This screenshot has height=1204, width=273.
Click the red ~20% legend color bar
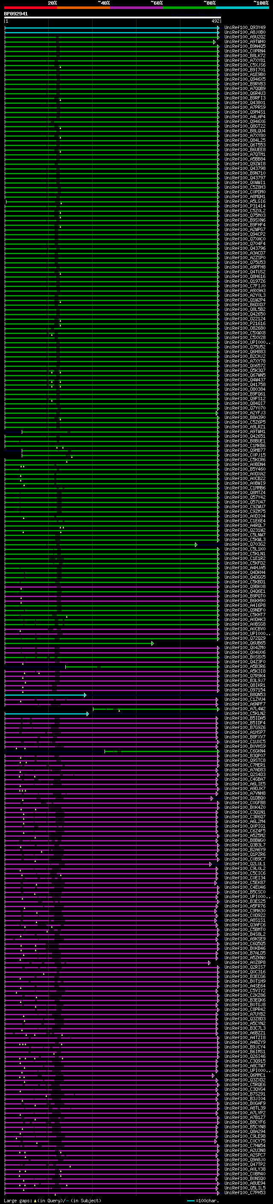31,8
